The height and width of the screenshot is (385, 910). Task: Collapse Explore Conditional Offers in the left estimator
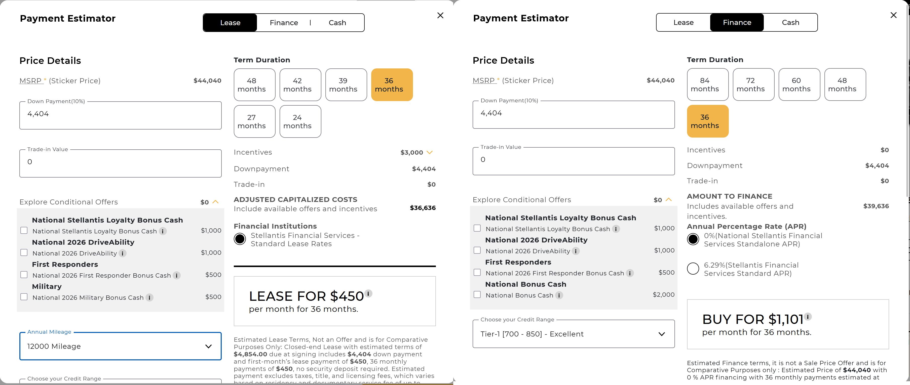[215, 202]
